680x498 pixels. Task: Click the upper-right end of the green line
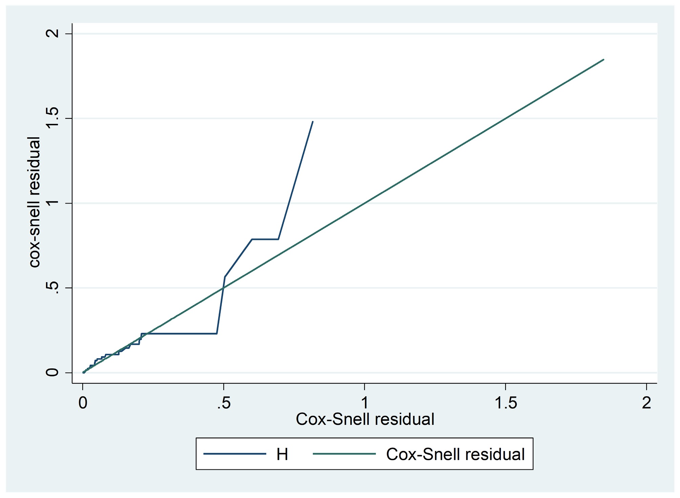[603, 60]
